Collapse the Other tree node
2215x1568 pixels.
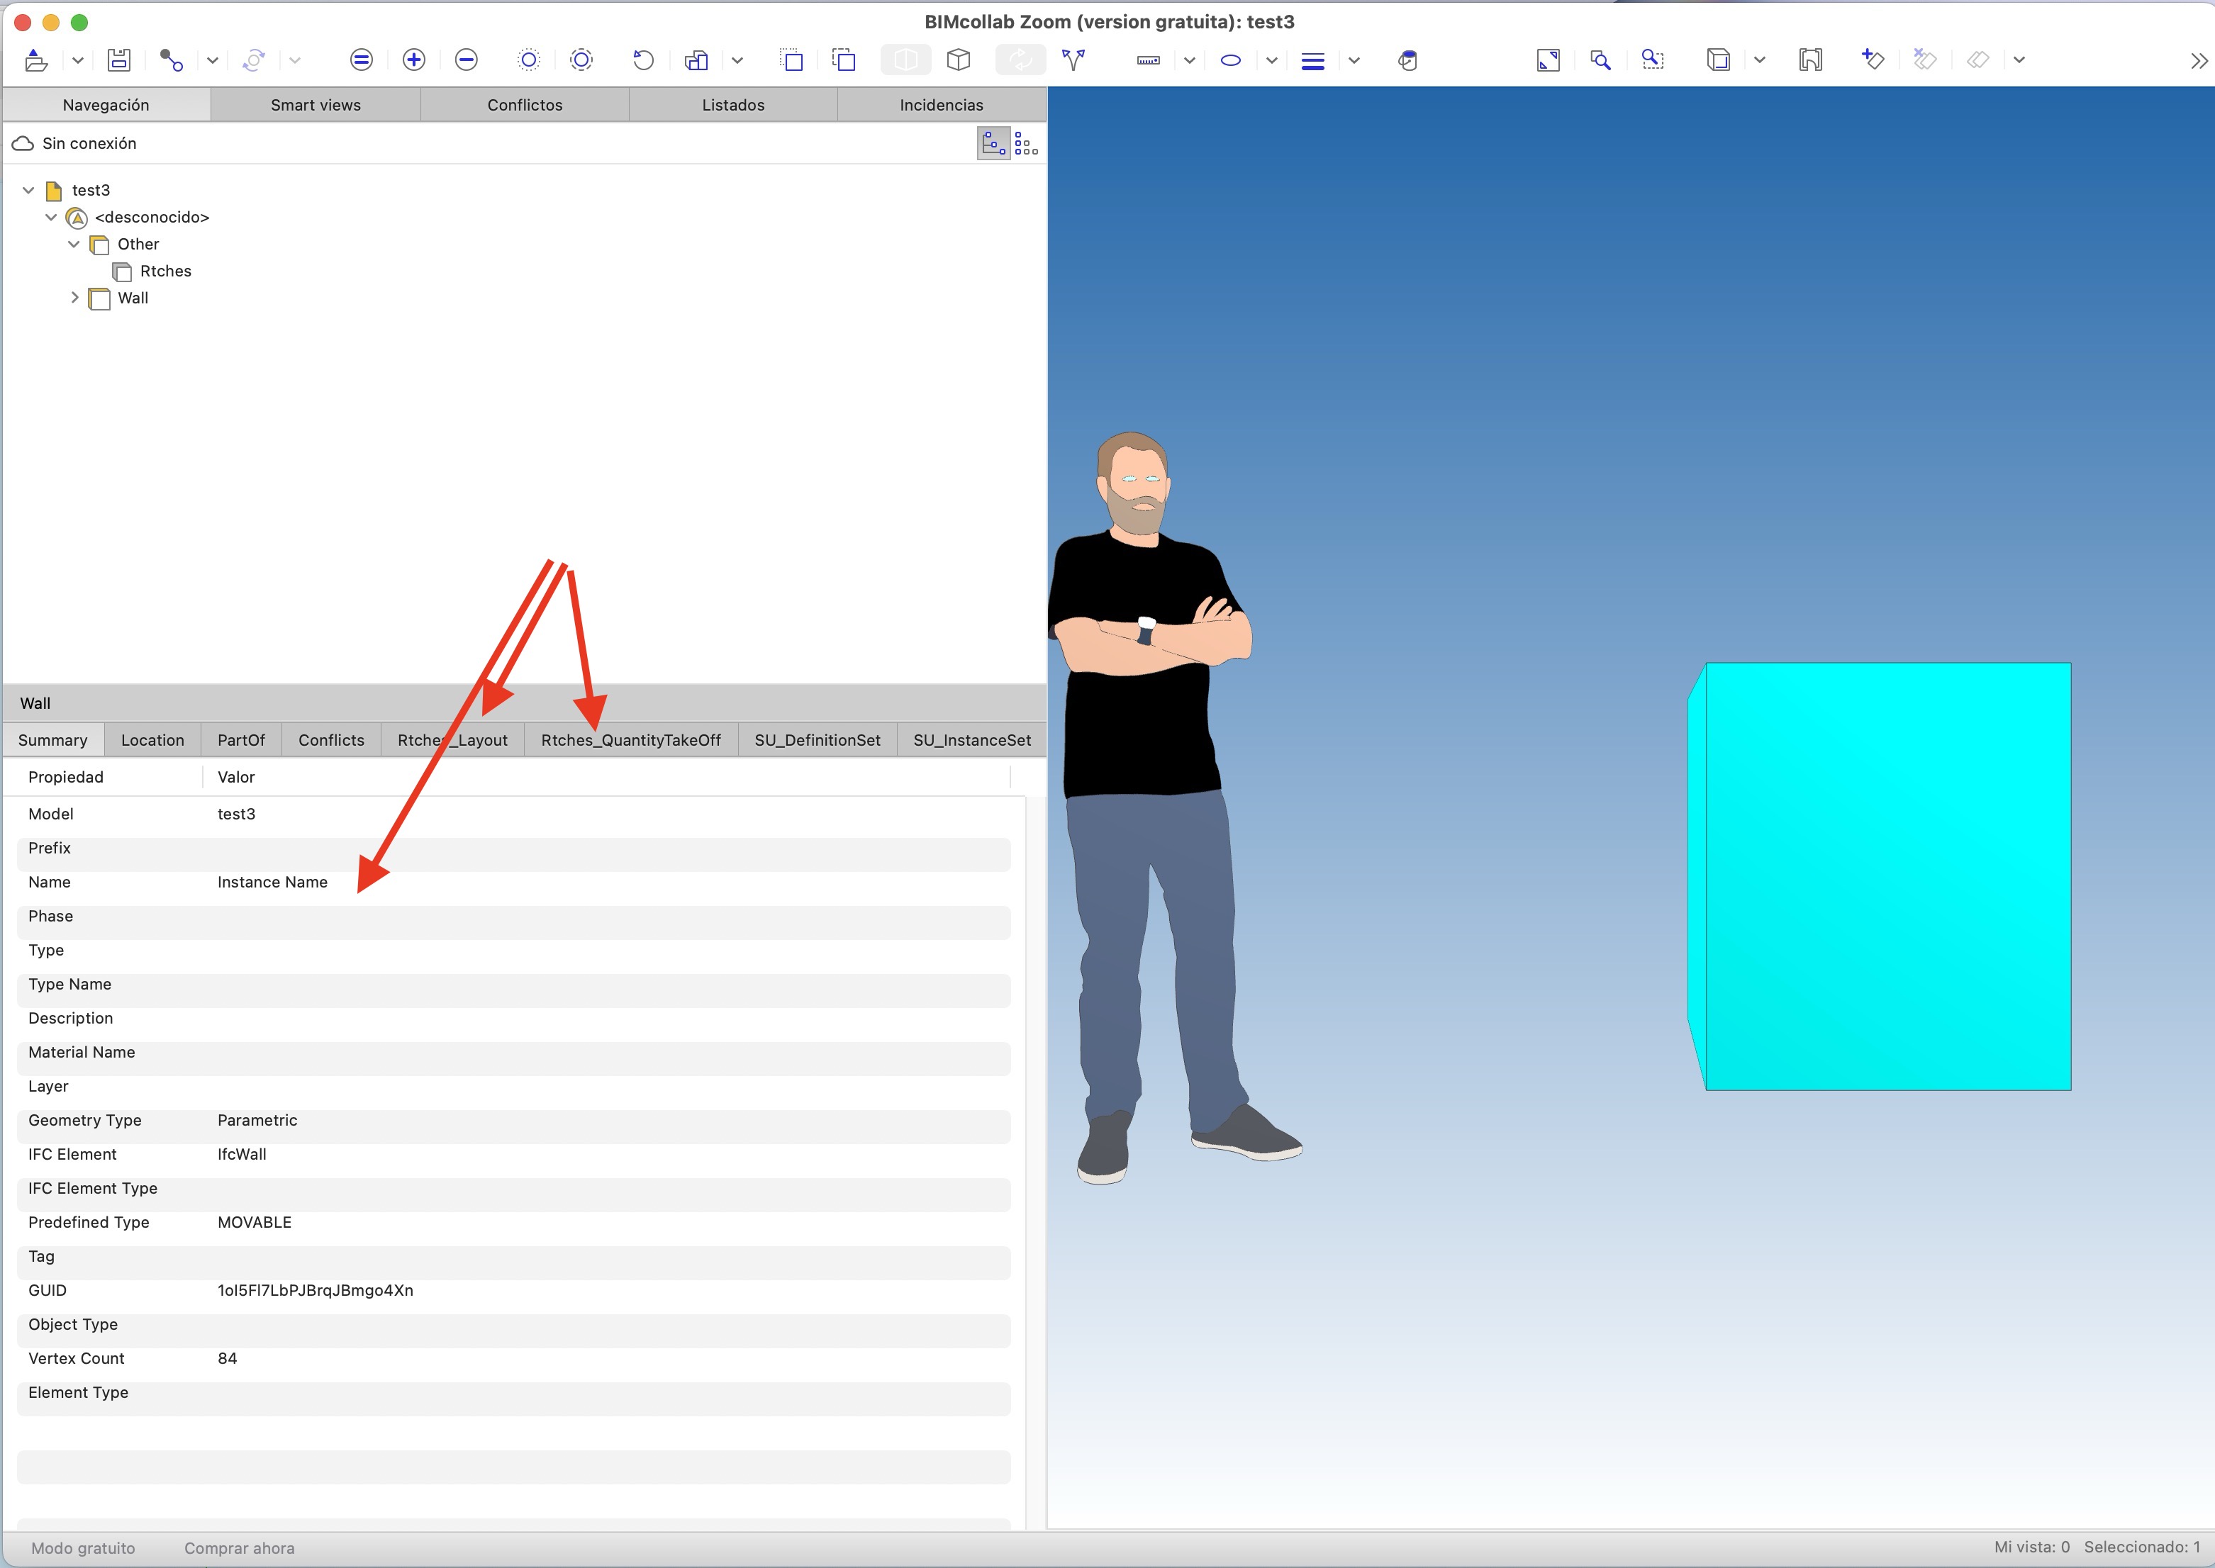click(x=74, y=245)
